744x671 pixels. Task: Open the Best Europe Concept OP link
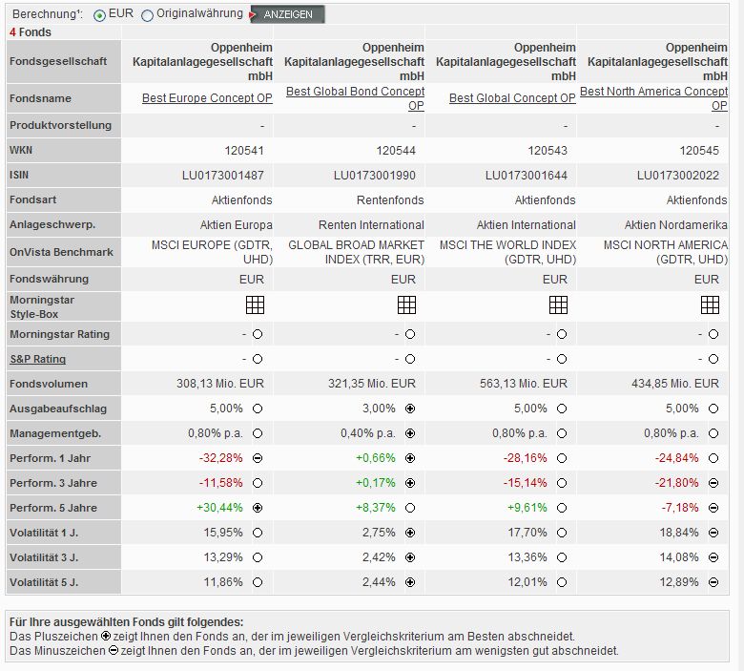207,97
